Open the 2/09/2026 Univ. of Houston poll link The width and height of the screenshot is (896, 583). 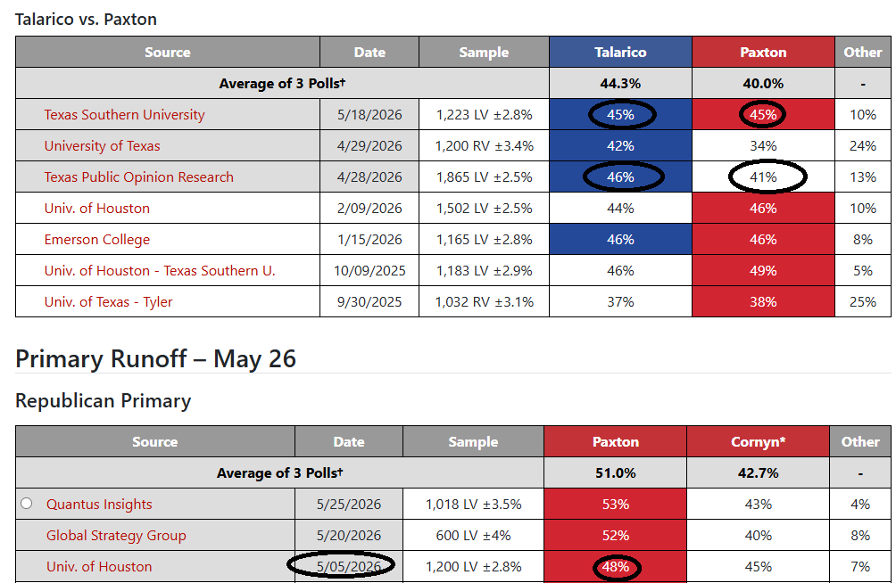pos(96,209)
